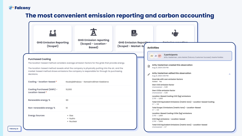Click the factory icon on the Scope1 card
The height and width of the screenshot is (136, 242).
tap(53, 33)
